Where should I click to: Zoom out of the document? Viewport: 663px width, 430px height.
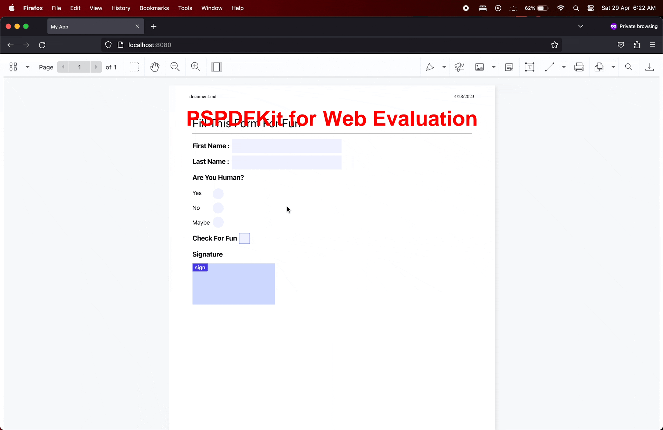[x=175, y=67]
